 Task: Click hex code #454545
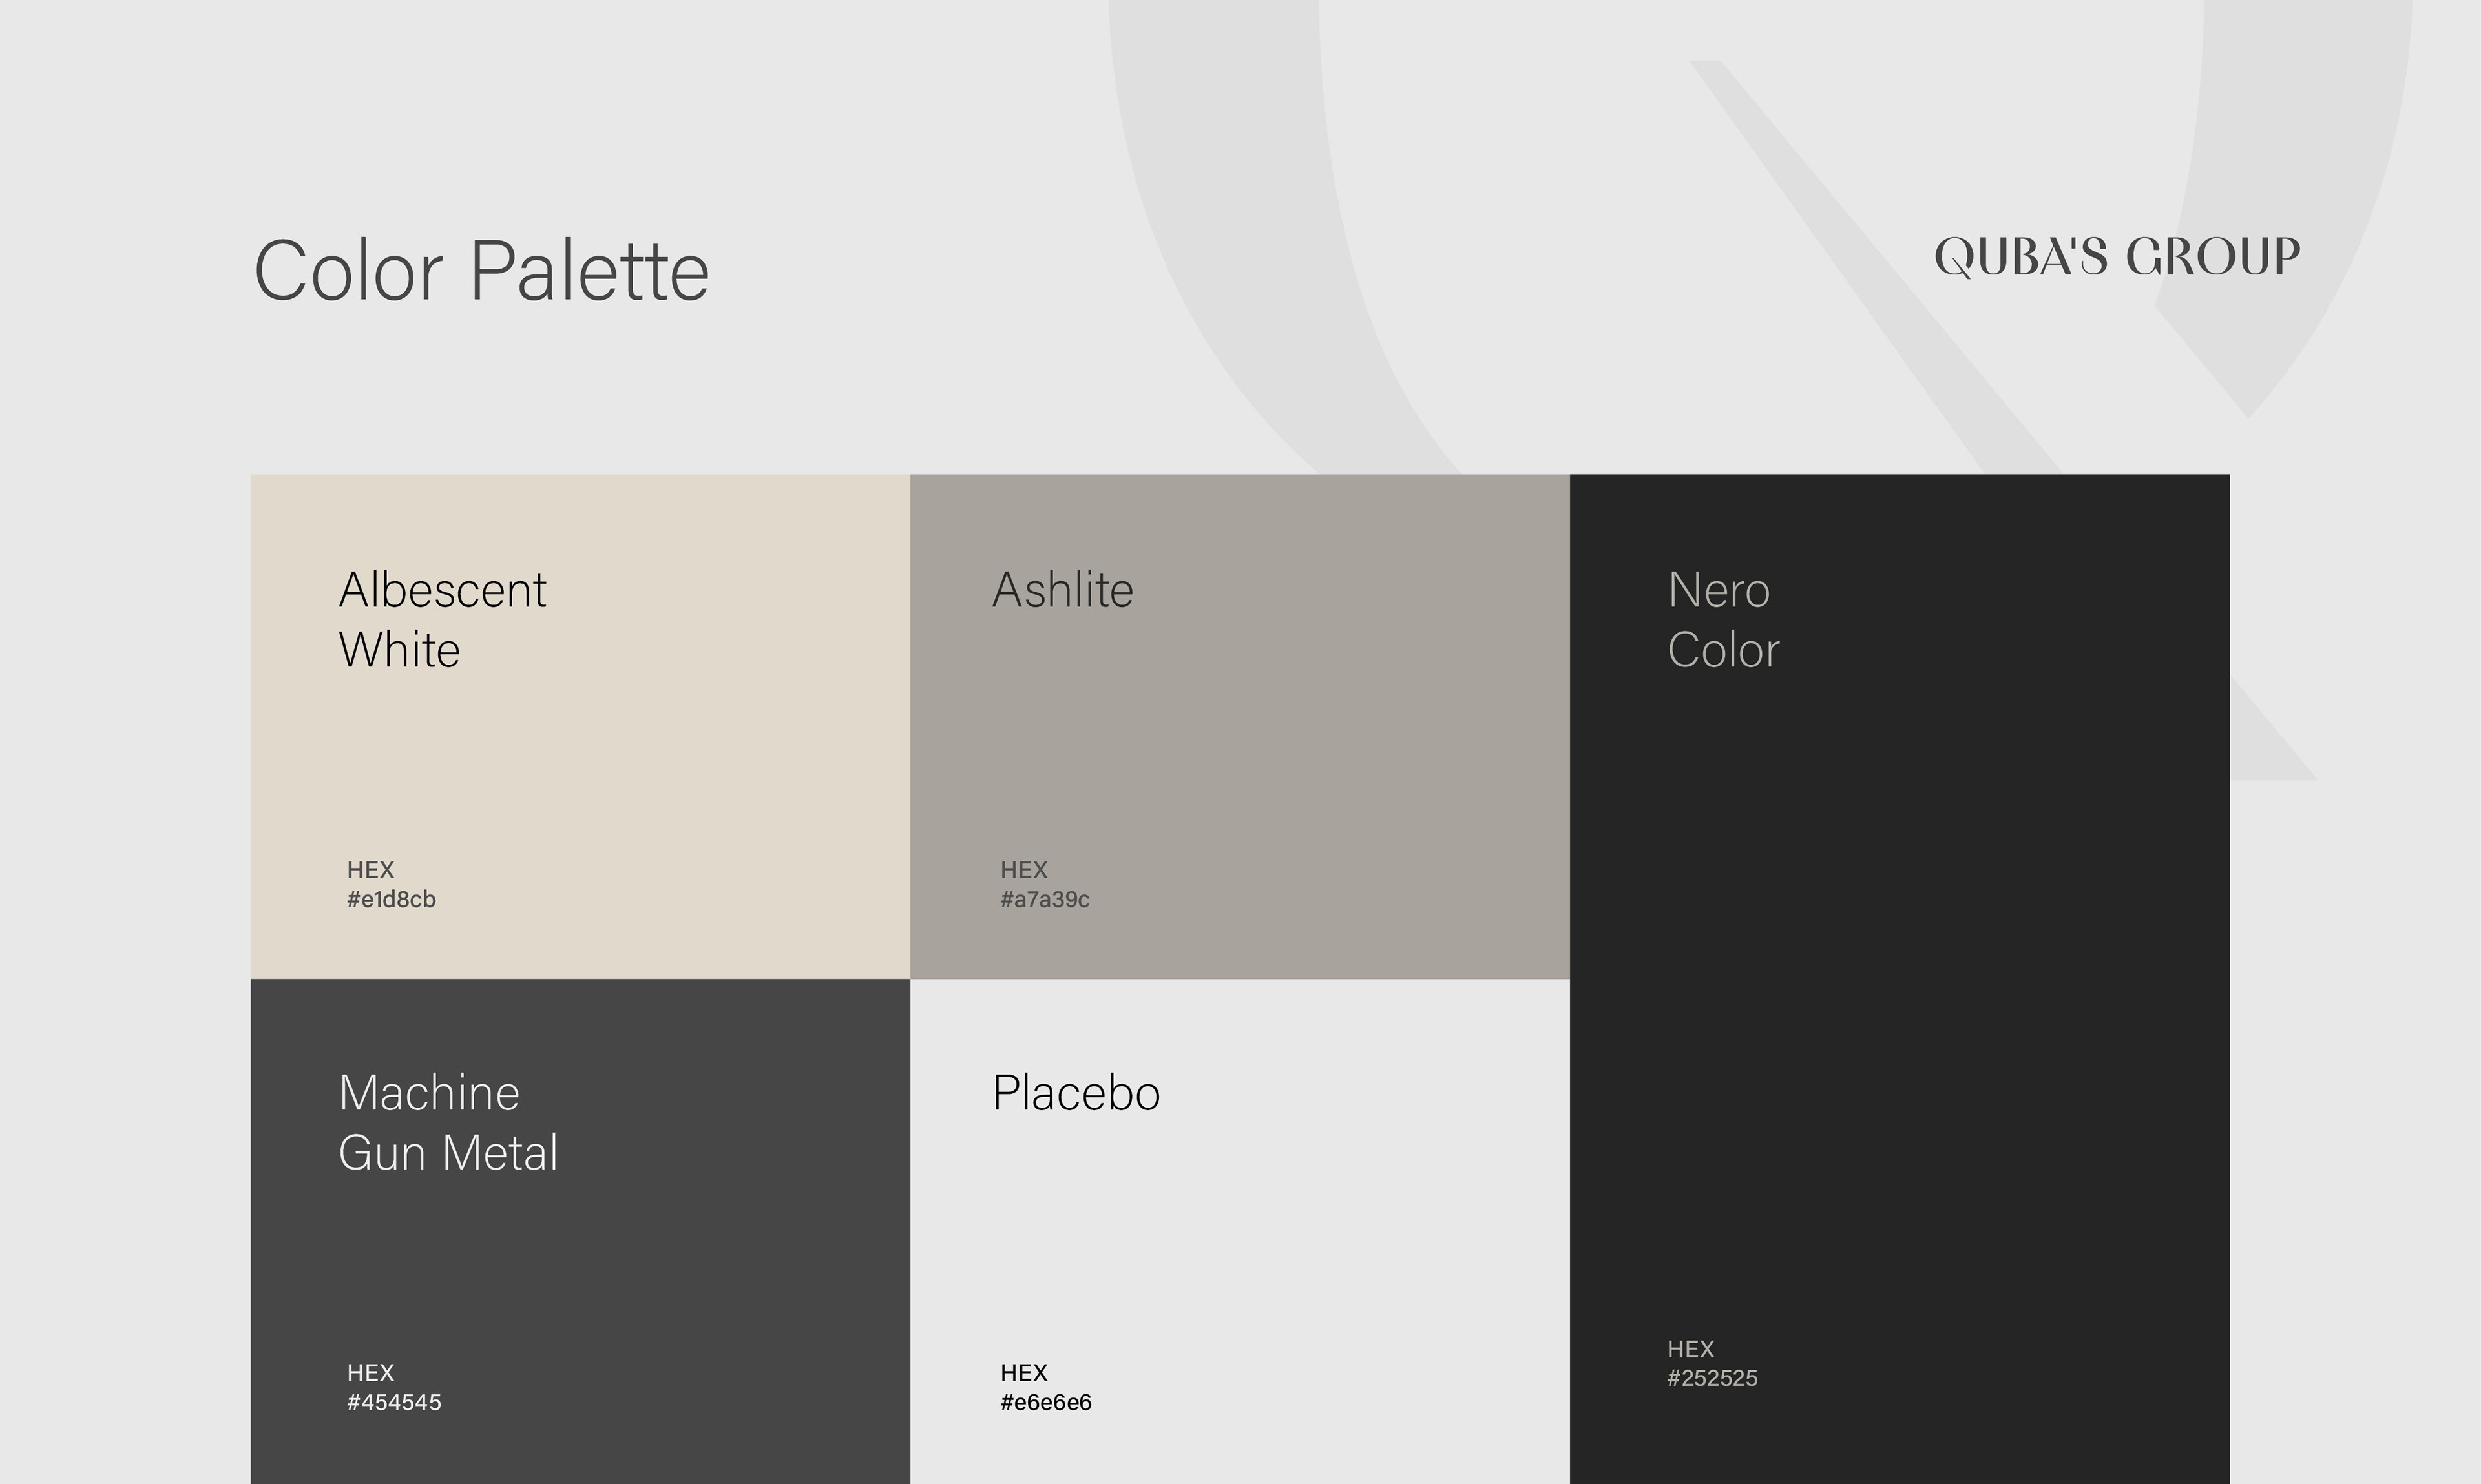pyautogui.click(x=394, y=1402)
